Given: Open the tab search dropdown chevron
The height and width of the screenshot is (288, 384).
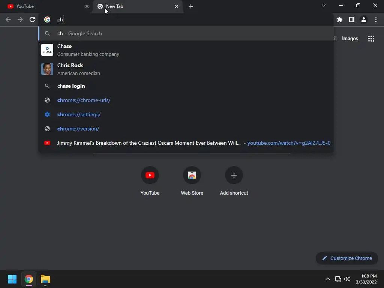Looking at the screenshot, I should (x=324, y=5).
